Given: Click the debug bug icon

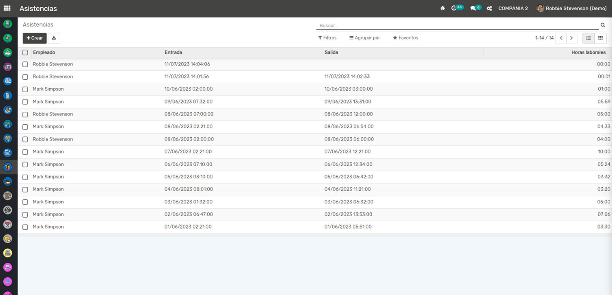Looking at the screenshot, I should (443, 8).
